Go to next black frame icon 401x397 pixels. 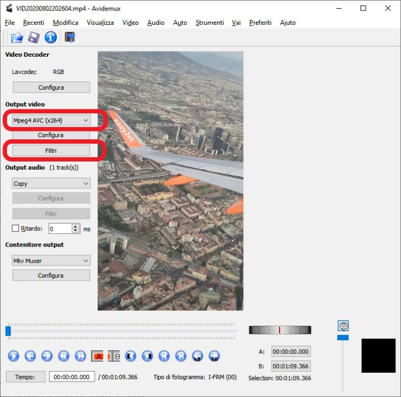pyautogui.click(x=147, y=356)
